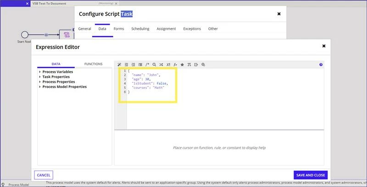Close the VSB Text To Document tab
The height and width of the screenshot is (187, 367).
117,3
